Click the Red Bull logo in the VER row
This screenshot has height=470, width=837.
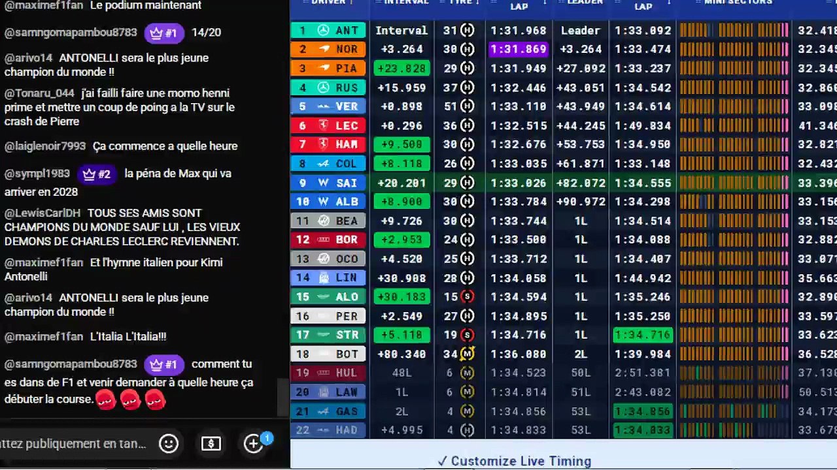323,107
